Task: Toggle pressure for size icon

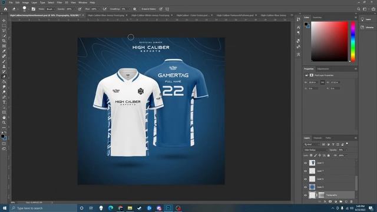Action: [x=161, y=9]
